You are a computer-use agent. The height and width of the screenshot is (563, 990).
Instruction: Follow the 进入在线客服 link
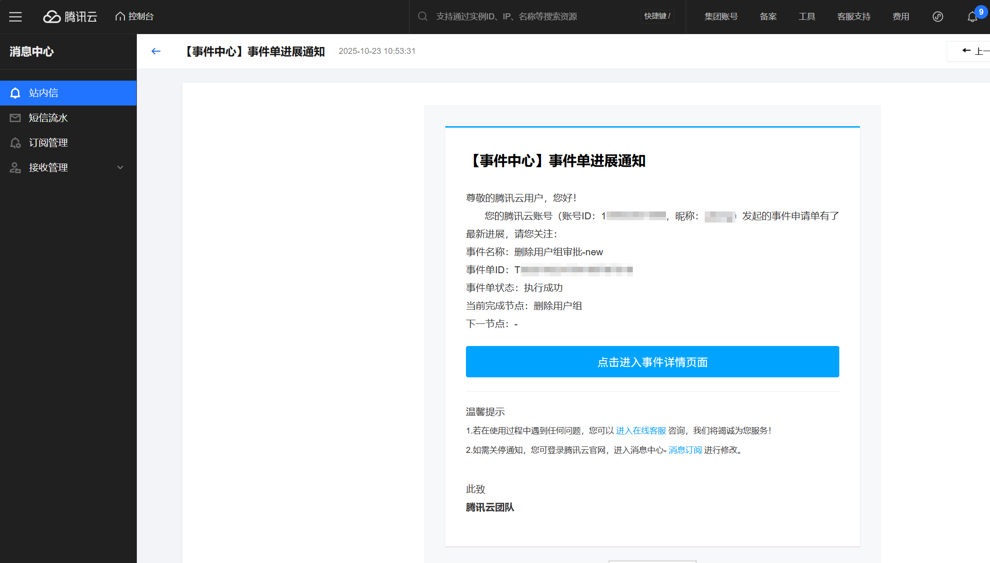(x=641, y=431)
